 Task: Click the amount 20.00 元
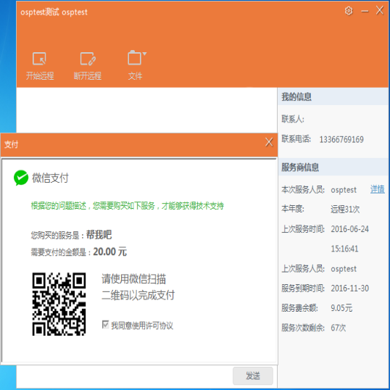coord(110,252)
